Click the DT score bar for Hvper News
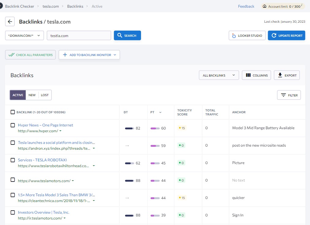 point(129,128)
